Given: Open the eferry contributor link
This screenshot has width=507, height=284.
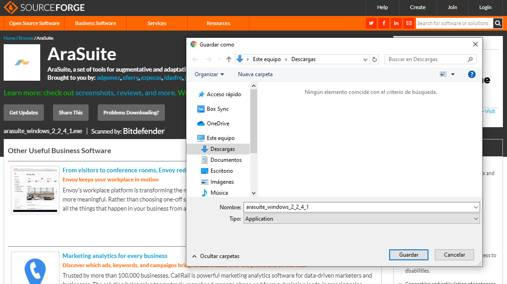Looking at the screenshot, I should [131, 78].
